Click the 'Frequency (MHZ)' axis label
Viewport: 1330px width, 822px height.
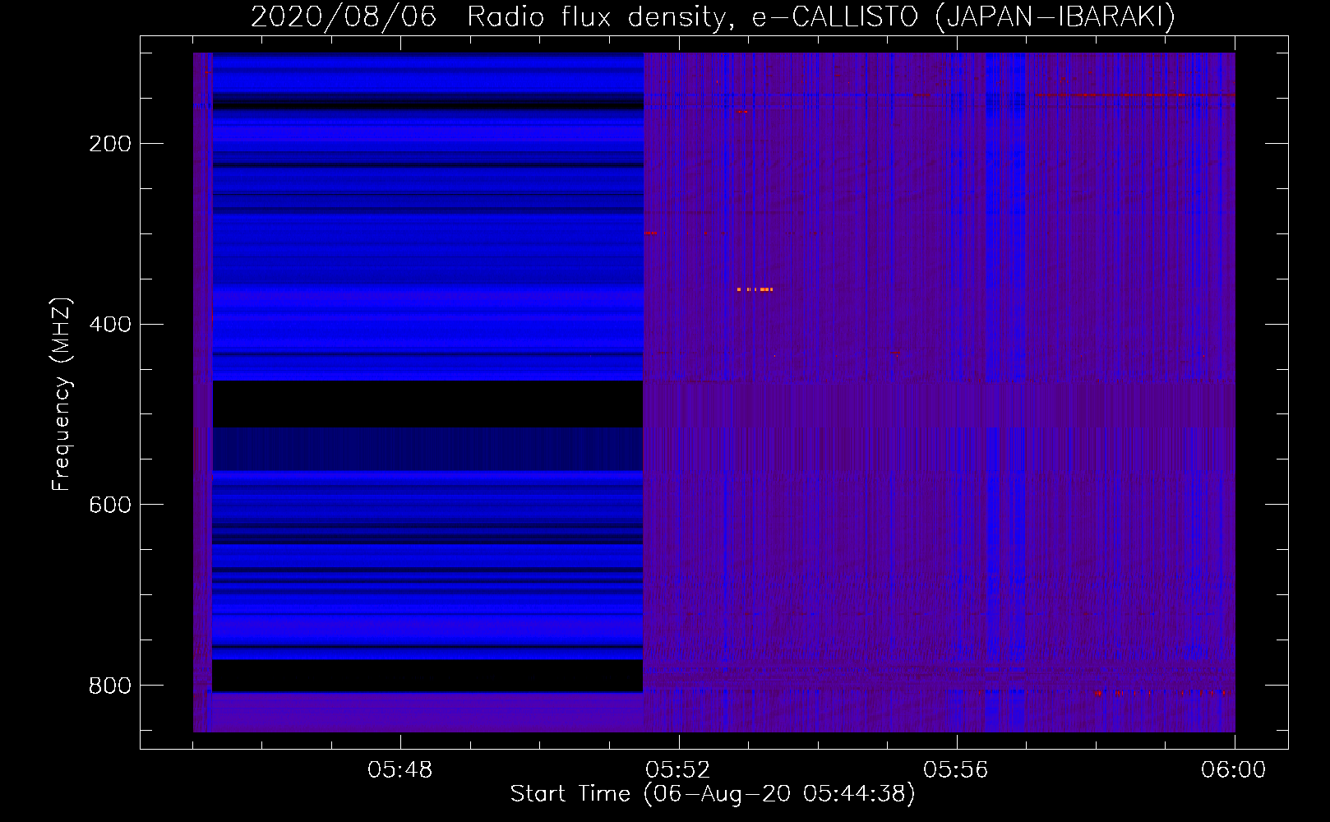tap(62, 395)
